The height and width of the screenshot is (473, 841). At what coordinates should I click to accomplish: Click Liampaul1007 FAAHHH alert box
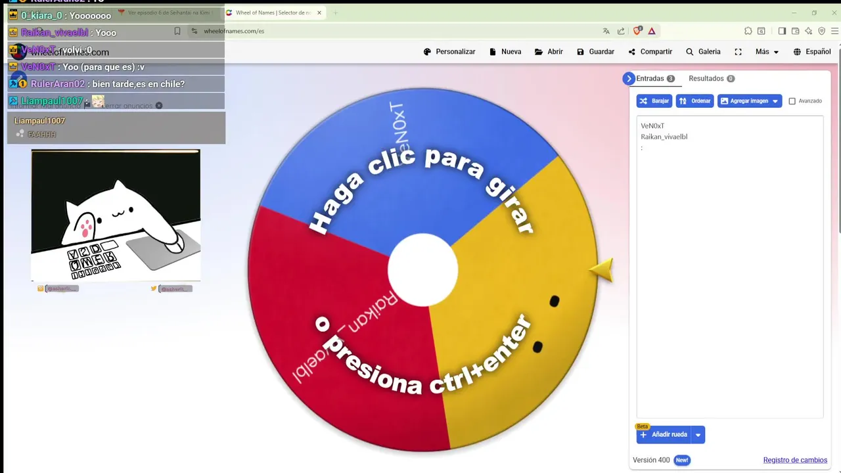point(116,127)
